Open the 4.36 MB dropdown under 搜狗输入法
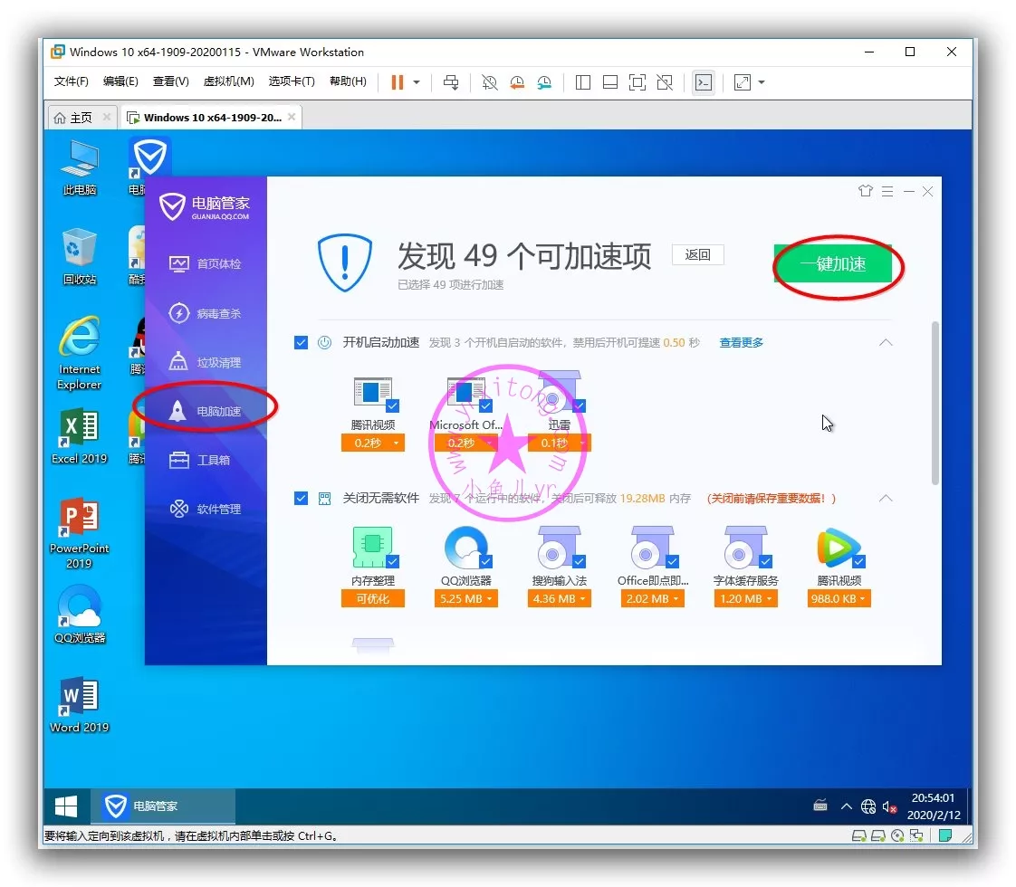 tap(560, 599)
